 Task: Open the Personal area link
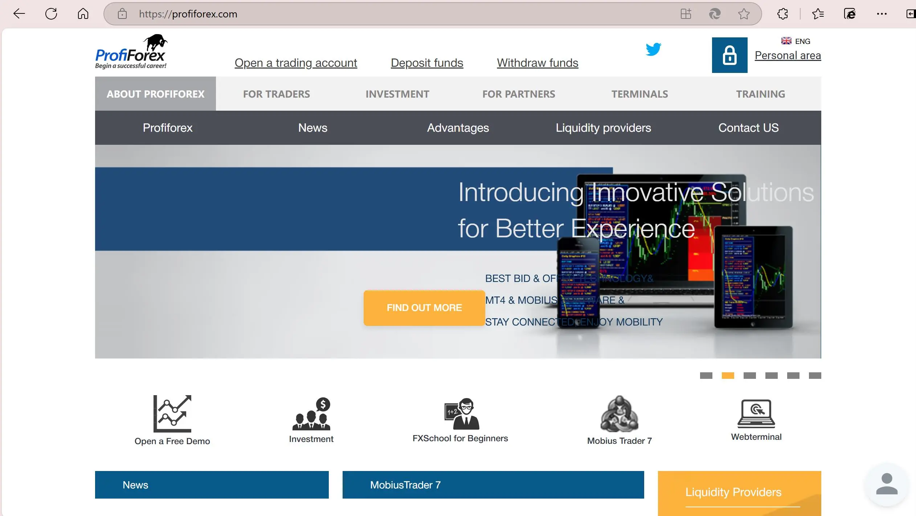(x=788, y=56)
